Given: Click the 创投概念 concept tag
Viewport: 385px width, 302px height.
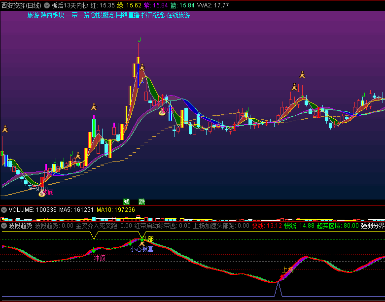Looking at the screenshot, I should tap(103, 15).
